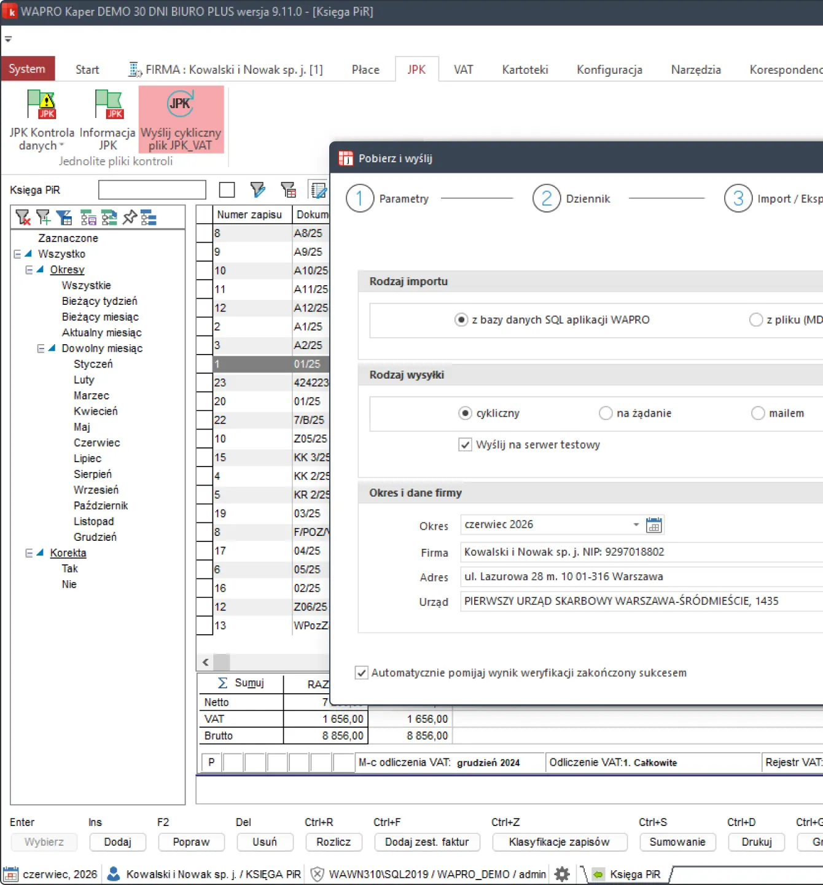Click the funnel with grid icon
Viewport: 823px width, 885px height.
pyautogui.click(x=288, y=190)
